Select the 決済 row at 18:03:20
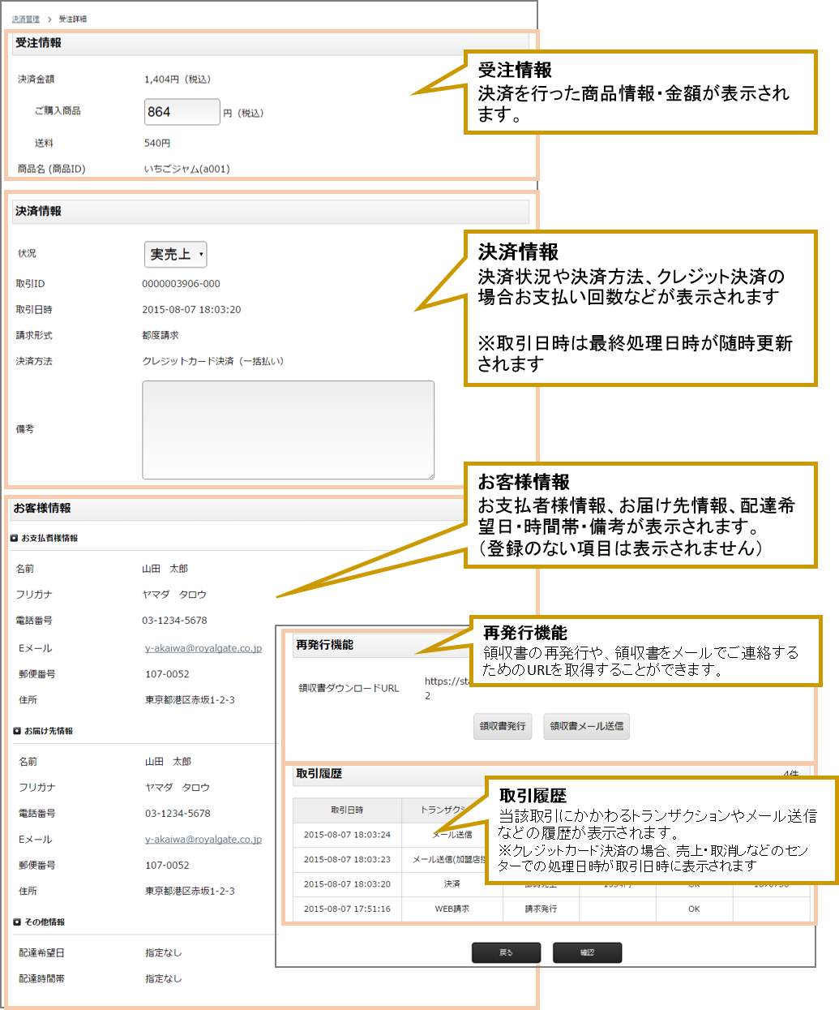The image size is (839, 1010). click(x=452, y=884)
